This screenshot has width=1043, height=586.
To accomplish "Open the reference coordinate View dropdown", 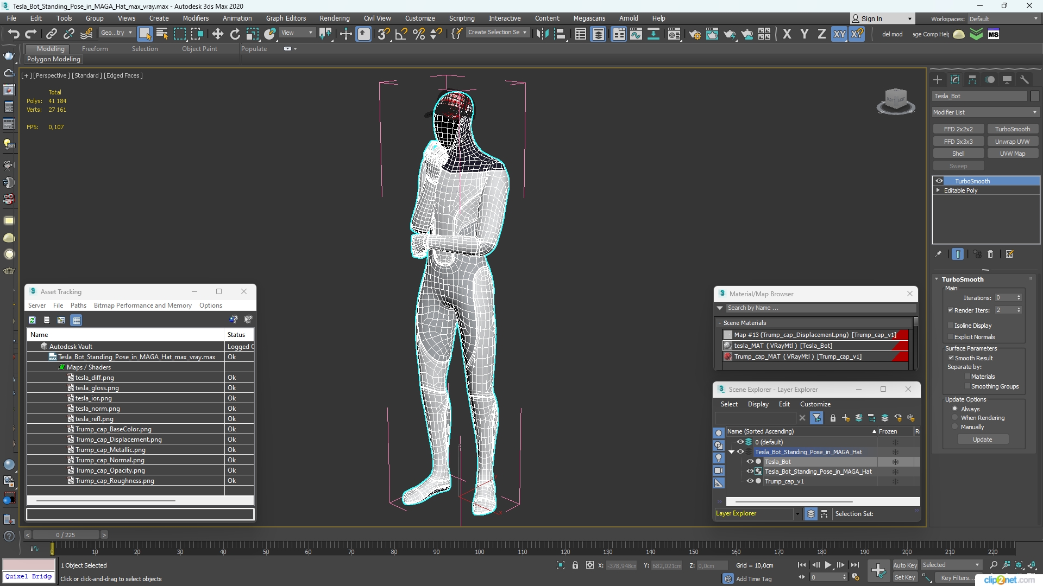I will 297,33.
